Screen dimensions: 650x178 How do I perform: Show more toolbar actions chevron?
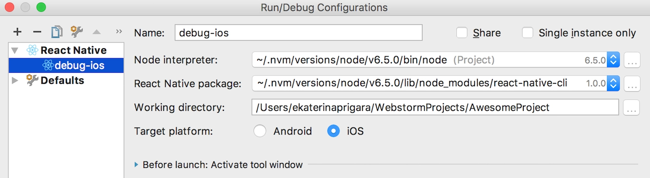pos(119,31)
